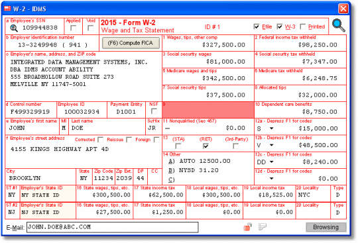Click NJ state income tax $1,250.00
The height and width of the screenshot is (243, 358).
pyautogui.click(x=168, y=213)
